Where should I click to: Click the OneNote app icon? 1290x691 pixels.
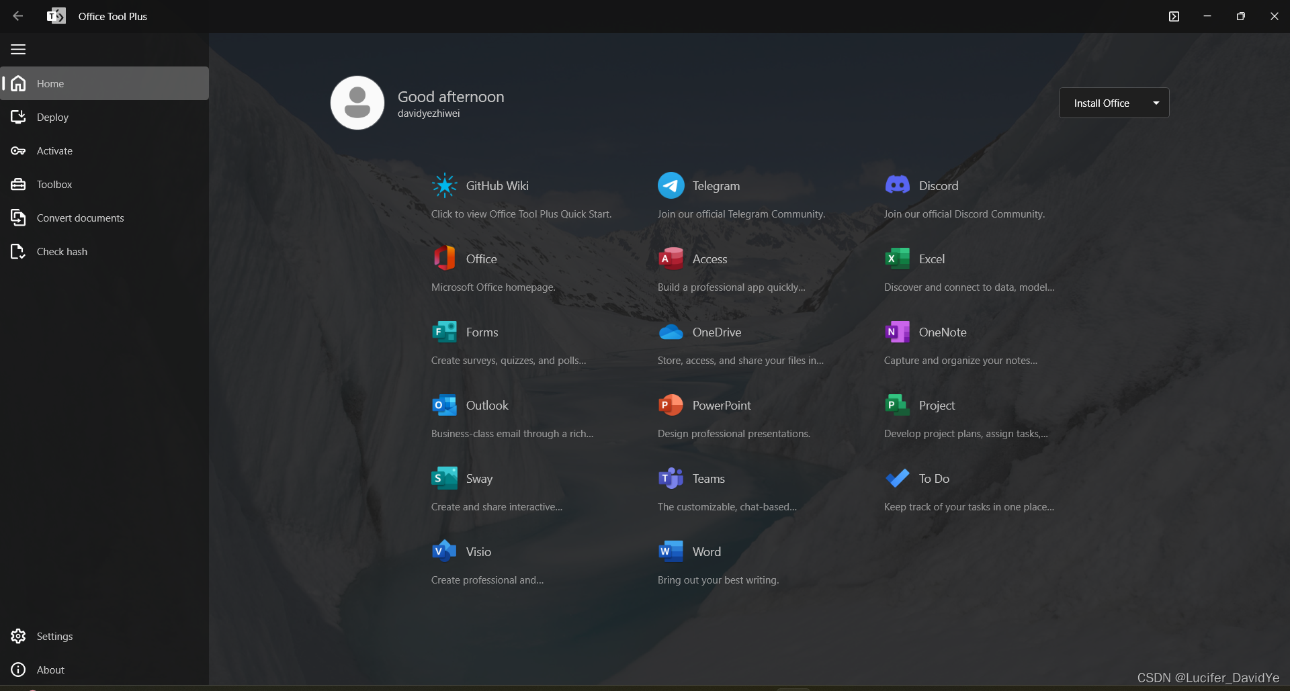coord(897,332)
